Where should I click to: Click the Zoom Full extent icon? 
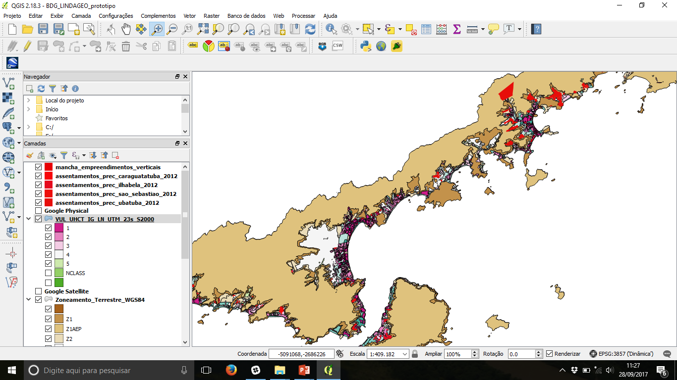pyautogui.click(x=203, y=29)
